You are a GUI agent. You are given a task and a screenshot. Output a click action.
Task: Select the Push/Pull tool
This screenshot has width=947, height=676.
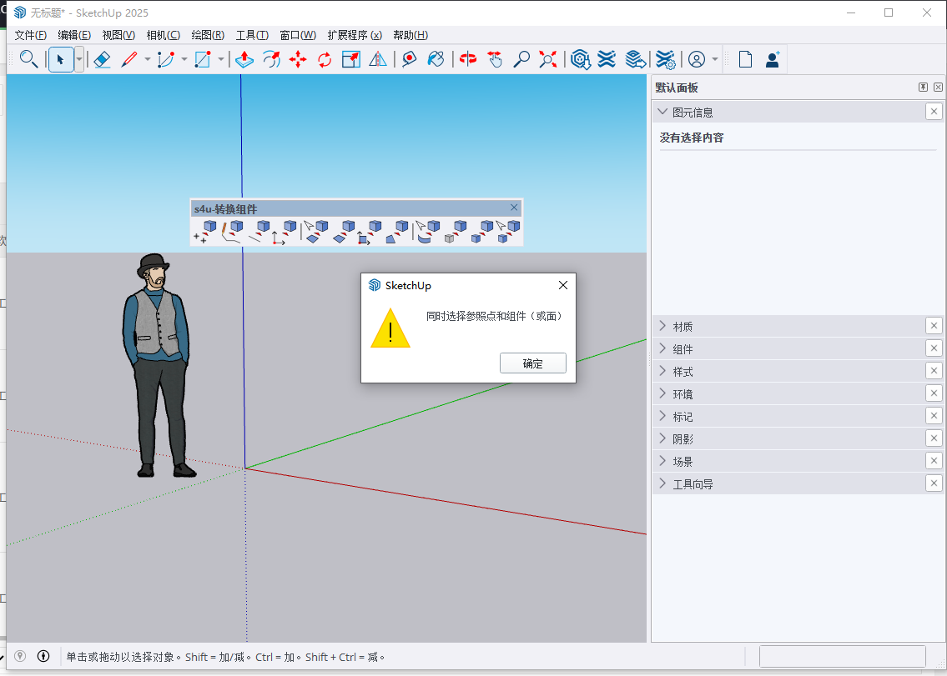click(244, 59)
